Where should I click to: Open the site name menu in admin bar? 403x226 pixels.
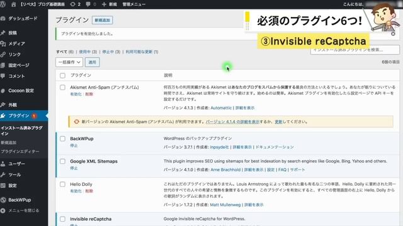(x=42, y=4)
